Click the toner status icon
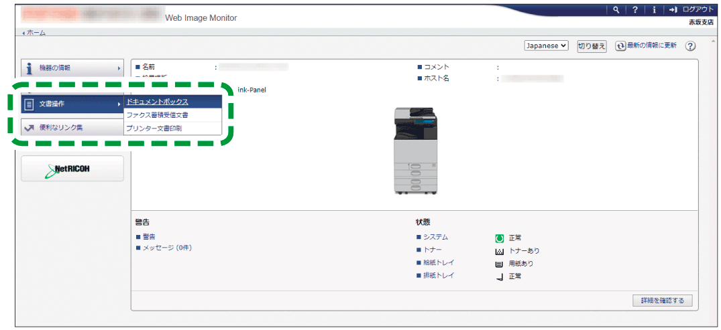 498,251
